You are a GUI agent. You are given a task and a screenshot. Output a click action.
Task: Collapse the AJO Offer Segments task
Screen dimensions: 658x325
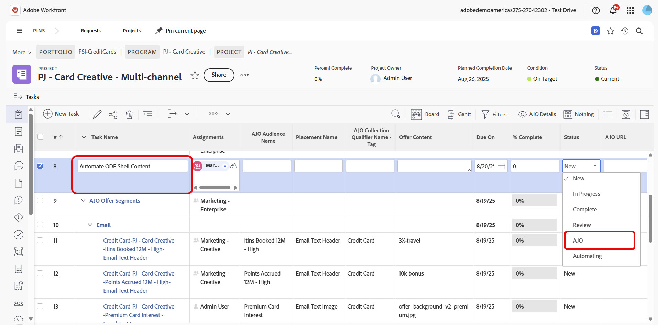point(83,200)
